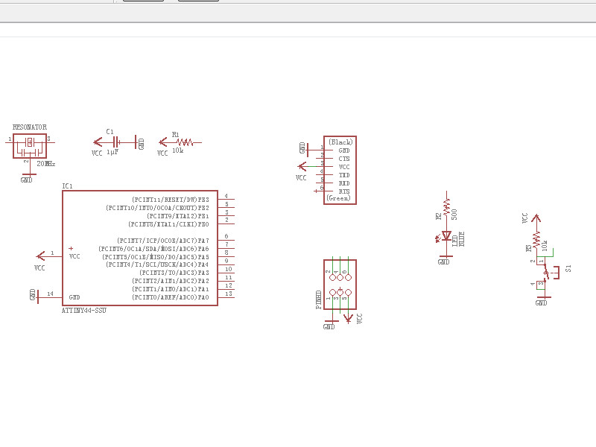Click the (PCINT9/XTAL2)PB1 pin label
The width and height of the screenshot is (596, 447).
point(178,216)
